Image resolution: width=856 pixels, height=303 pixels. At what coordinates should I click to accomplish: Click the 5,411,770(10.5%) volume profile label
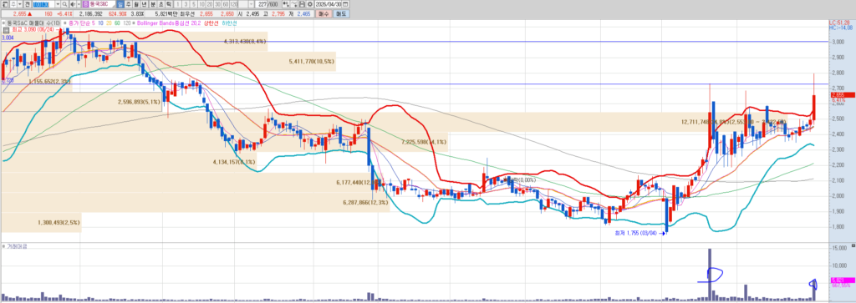tap(311, 62)
